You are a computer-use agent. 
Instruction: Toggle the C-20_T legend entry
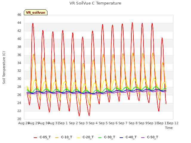pos(85,137)
